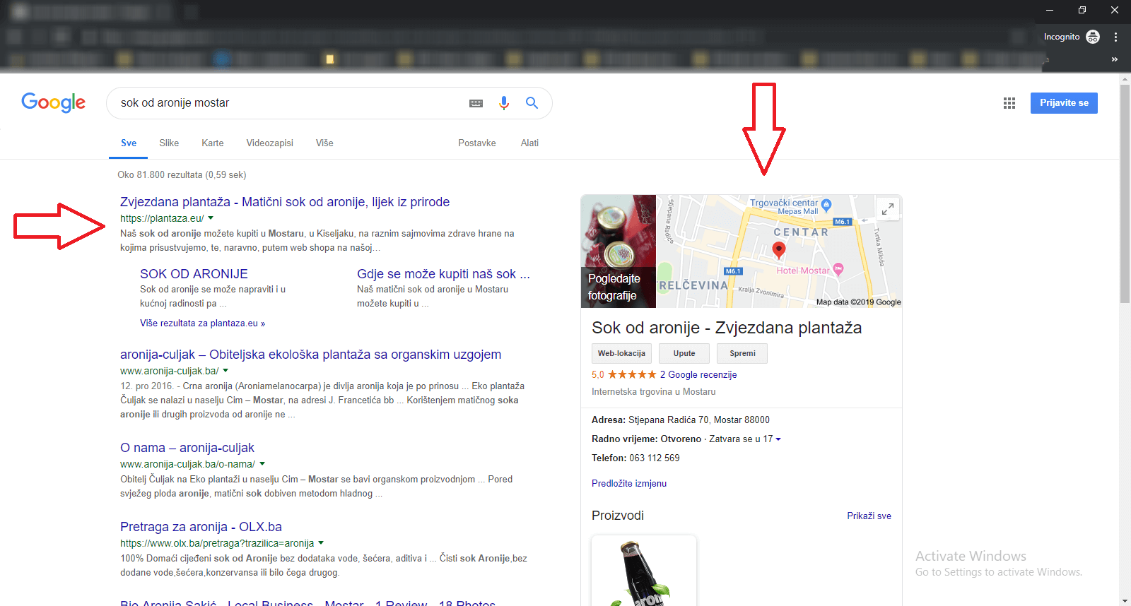Screen dimensions: 1131x606
Task: Open the Više search menu
Action: click(x=324, y=143)
